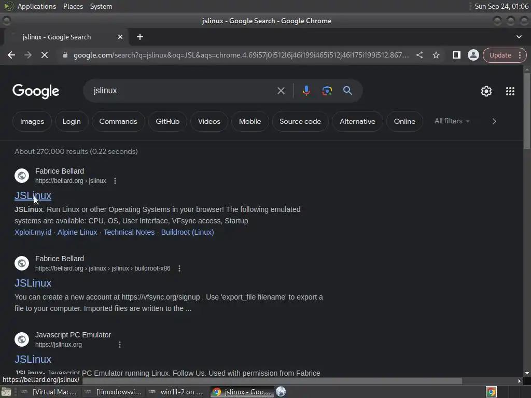Image resolution: width=531 pixels, height=398 pixels.
Task: Open the Alpine Linux sitelink
Action: 77,232
